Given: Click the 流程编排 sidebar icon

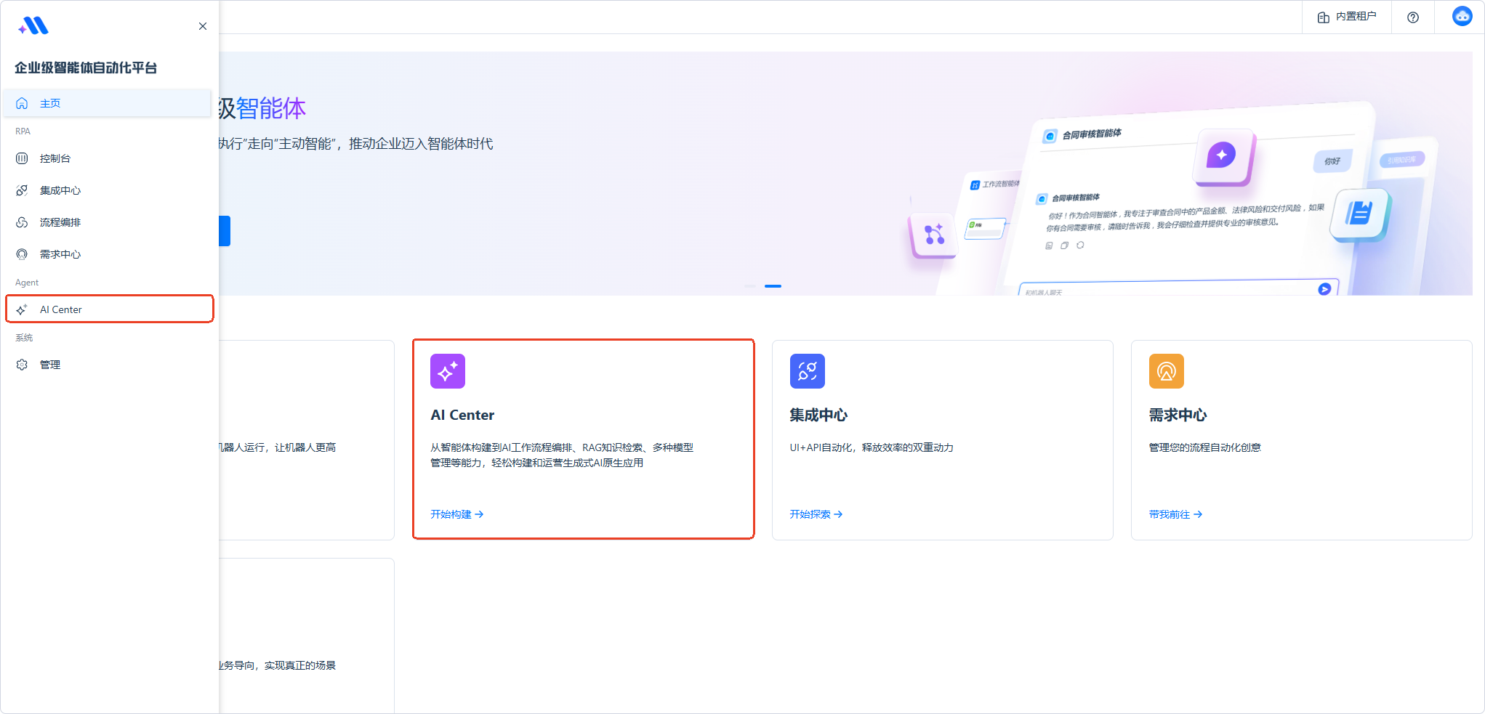Looking at the screenshot, I should (x=22, y=222).
